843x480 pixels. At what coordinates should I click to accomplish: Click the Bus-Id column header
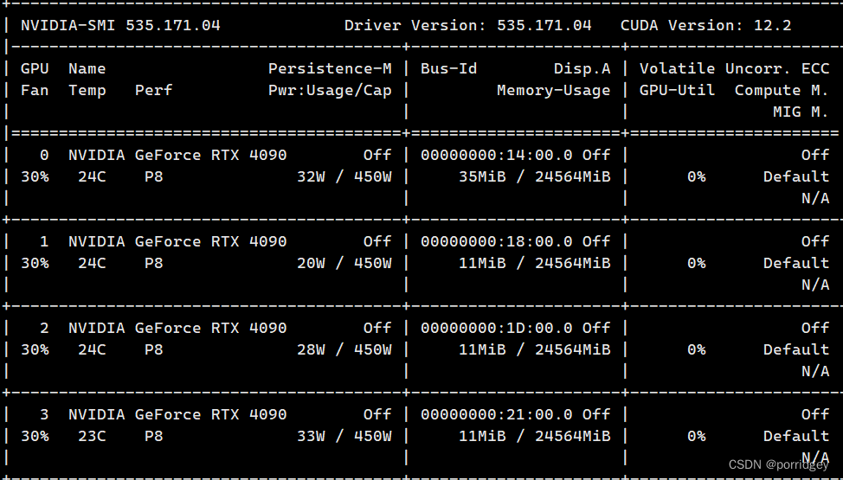[448, 69]
